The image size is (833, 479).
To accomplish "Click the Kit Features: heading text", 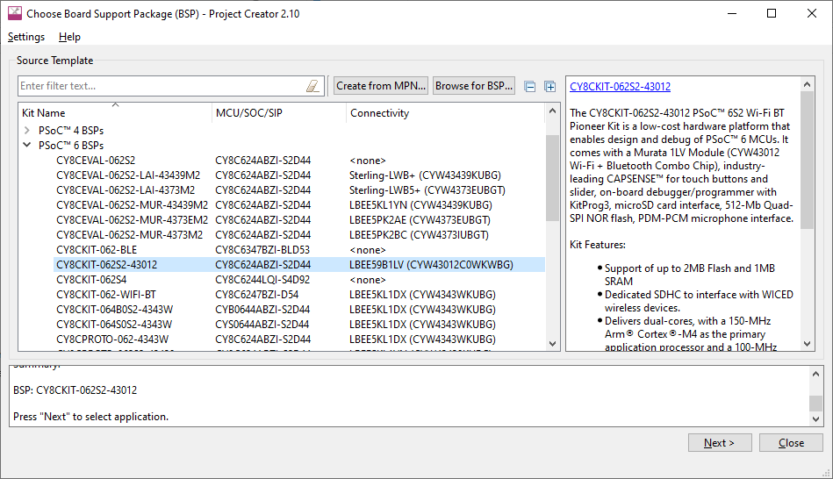I will coord(598,245).
